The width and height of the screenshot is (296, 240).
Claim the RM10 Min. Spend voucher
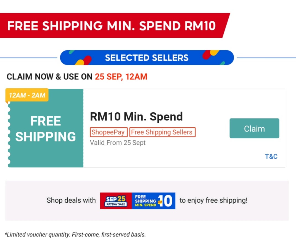point(254,128)
